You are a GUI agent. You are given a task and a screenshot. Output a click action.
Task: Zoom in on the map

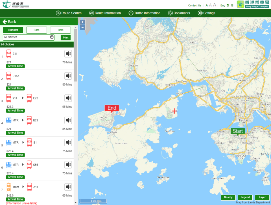82,22
